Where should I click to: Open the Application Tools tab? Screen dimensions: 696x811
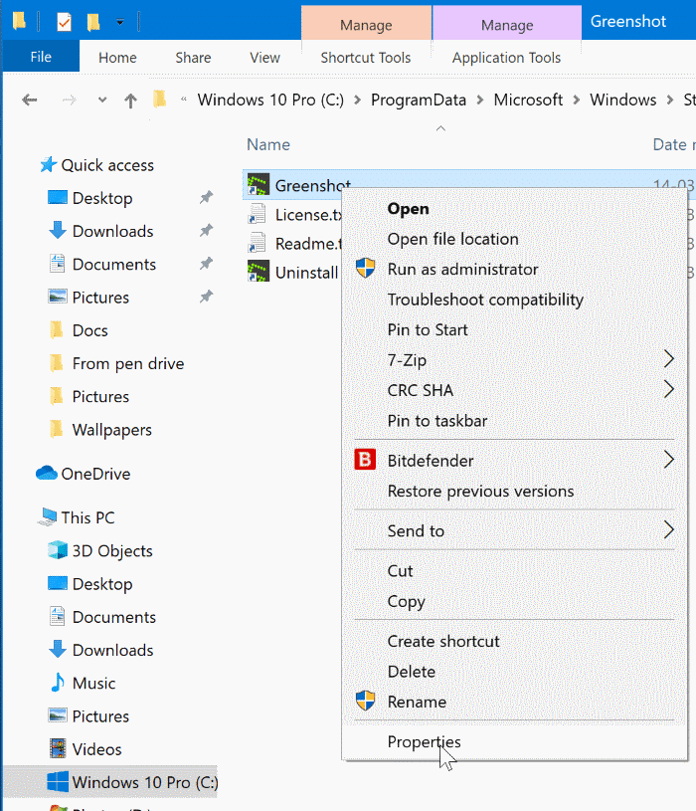[x=506, y=58]
